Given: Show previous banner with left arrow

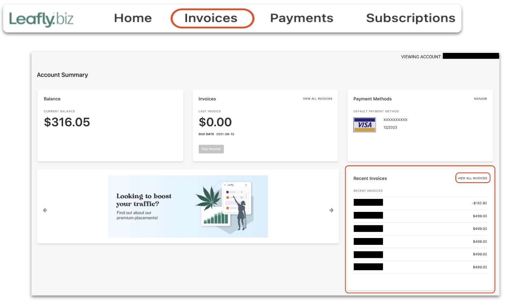Looking at the screenshot, I should [45, 210].
